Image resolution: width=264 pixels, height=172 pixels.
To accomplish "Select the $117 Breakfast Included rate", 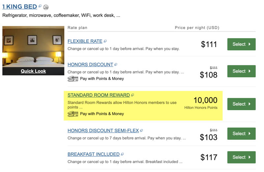I will (x=242, y=157).
